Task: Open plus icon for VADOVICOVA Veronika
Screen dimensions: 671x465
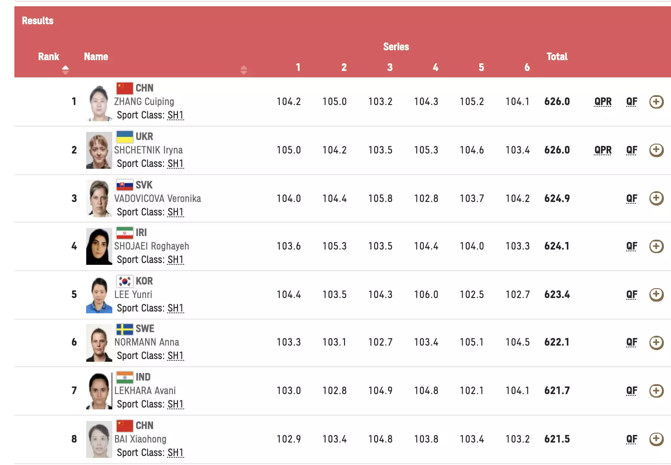Action: [656, 198]
